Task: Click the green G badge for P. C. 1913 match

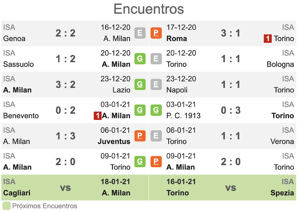Action: [x=156, y=110]
